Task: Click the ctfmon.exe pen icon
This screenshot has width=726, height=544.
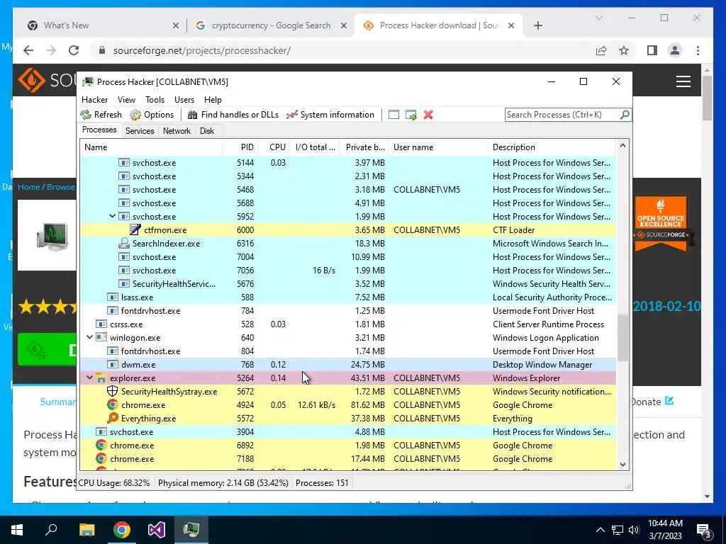Action: [x=135, y=230]
